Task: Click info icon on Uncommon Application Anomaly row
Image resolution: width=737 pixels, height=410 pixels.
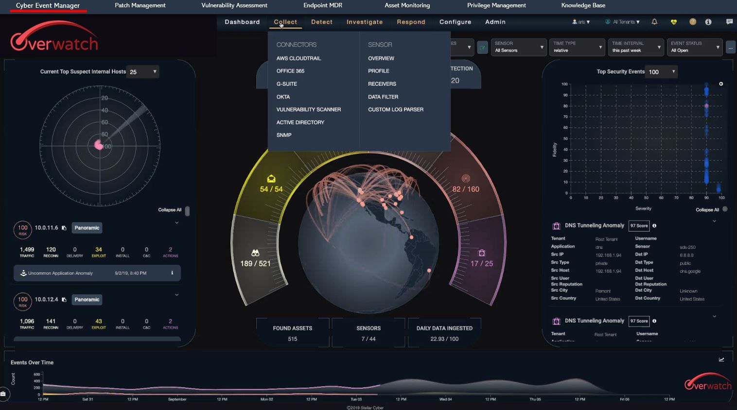Action: [x=172, y=273]
